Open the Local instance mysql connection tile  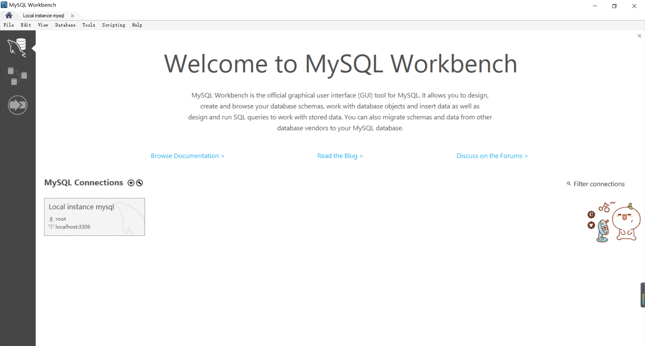(x=94, y=217)
